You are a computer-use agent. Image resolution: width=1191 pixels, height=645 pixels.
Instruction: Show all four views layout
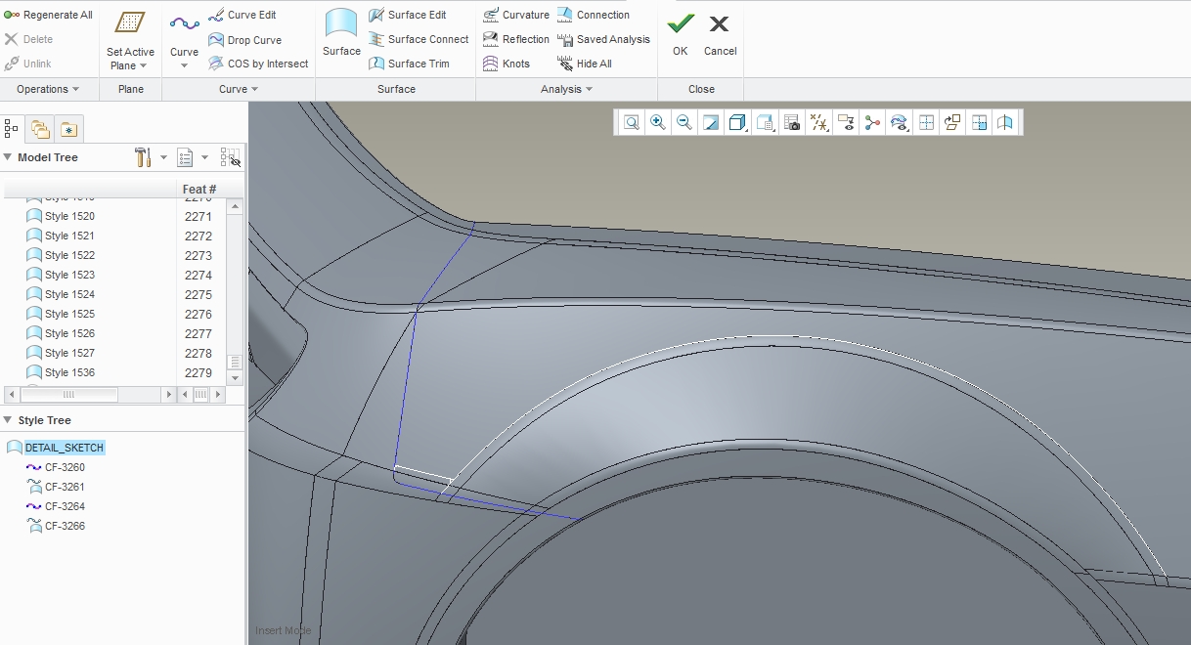point(926,122)
